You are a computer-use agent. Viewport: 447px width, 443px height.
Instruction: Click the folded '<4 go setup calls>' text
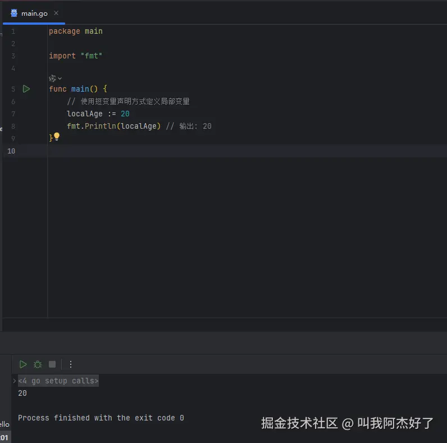pyautogui.click(x=58, y=381)
